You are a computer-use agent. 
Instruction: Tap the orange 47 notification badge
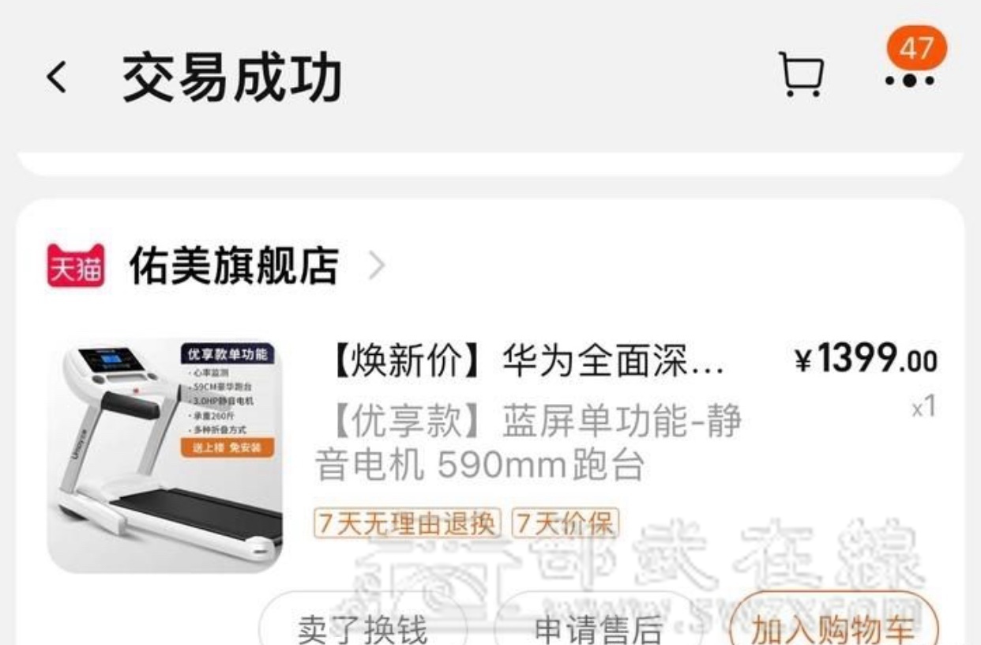tap(916, 49)
